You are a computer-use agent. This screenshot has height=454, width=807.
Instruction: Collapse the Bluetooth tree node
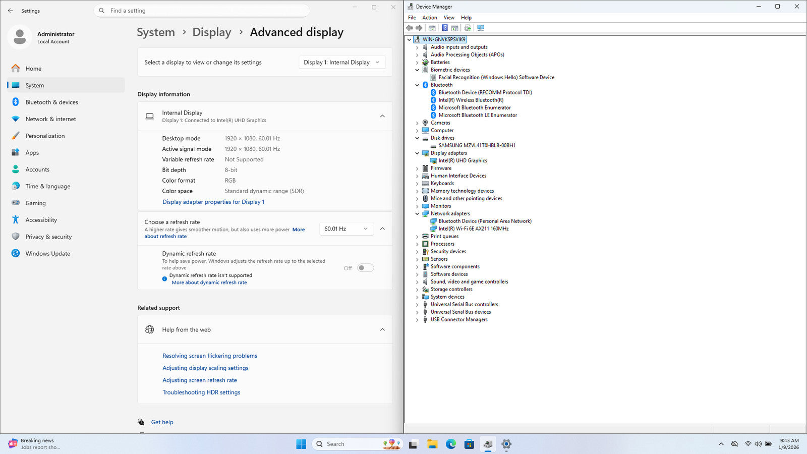pyautogui.click(x=417, y=85)
